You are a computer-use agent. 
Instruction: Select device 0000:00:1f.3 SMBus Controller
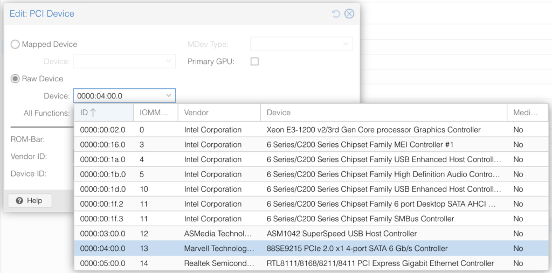click(311, 219)
